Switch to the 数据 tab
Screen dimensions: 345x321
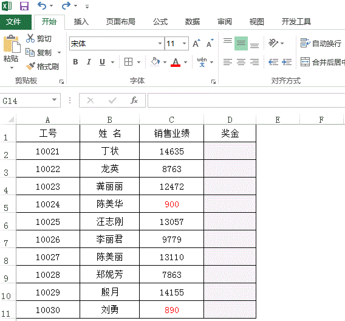[x=193, y=22]
